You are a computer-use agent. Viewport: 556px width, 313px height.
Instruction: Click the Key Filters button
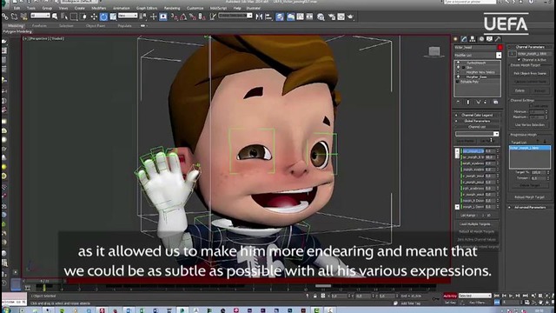(478, 303)
